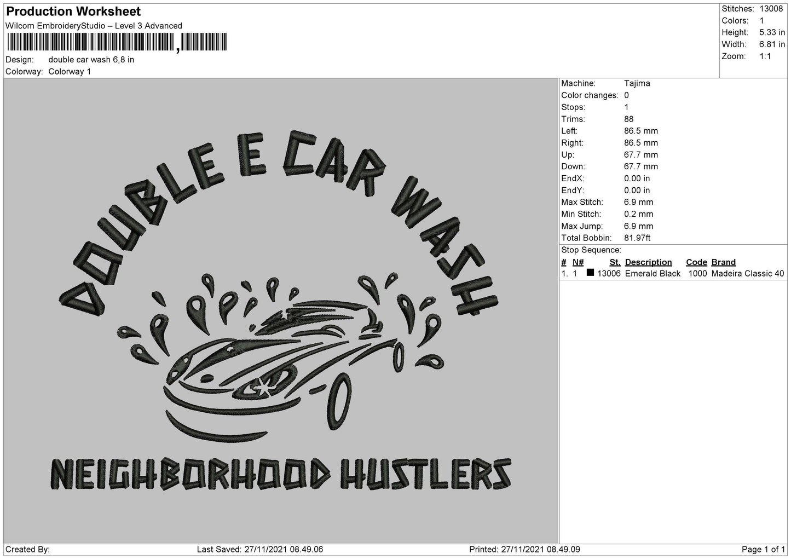Image resolution: width=791 pixels, height=559 pixels.
Task: Click the Machine value Tajima
Action: click(x=637, y=84)
